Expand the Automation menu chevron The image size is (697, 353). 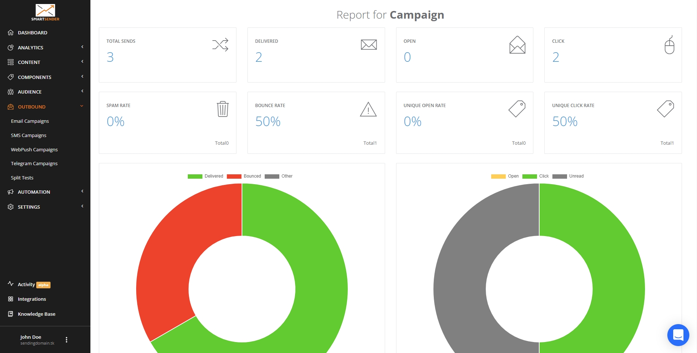[82, 191]
